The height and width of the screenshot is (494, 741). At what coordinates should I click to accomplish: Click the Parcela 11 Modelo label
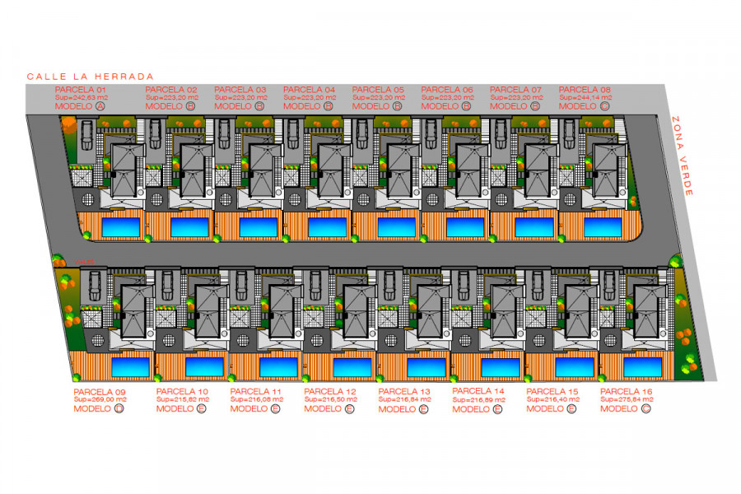249,408
